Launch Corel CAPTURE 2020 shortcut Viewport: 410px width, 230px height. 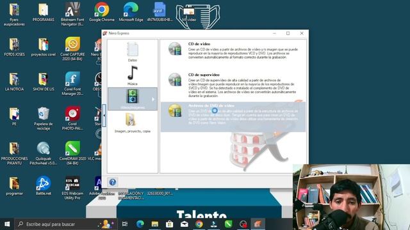pos(72,49)
